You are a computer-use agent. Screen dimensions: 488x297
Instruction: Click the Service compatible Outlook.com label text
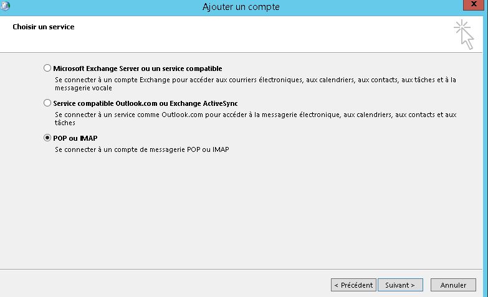(x=145, y=103)
